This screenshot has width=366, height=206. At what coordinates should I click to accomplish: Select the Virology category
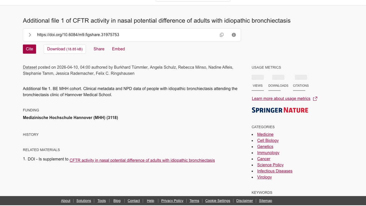pyautogui.click(x=264, y=177)
